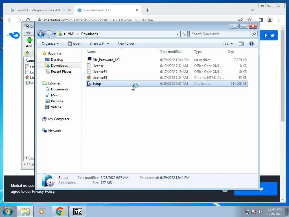Click the 7-Zip Add button

tap(29, 42)
